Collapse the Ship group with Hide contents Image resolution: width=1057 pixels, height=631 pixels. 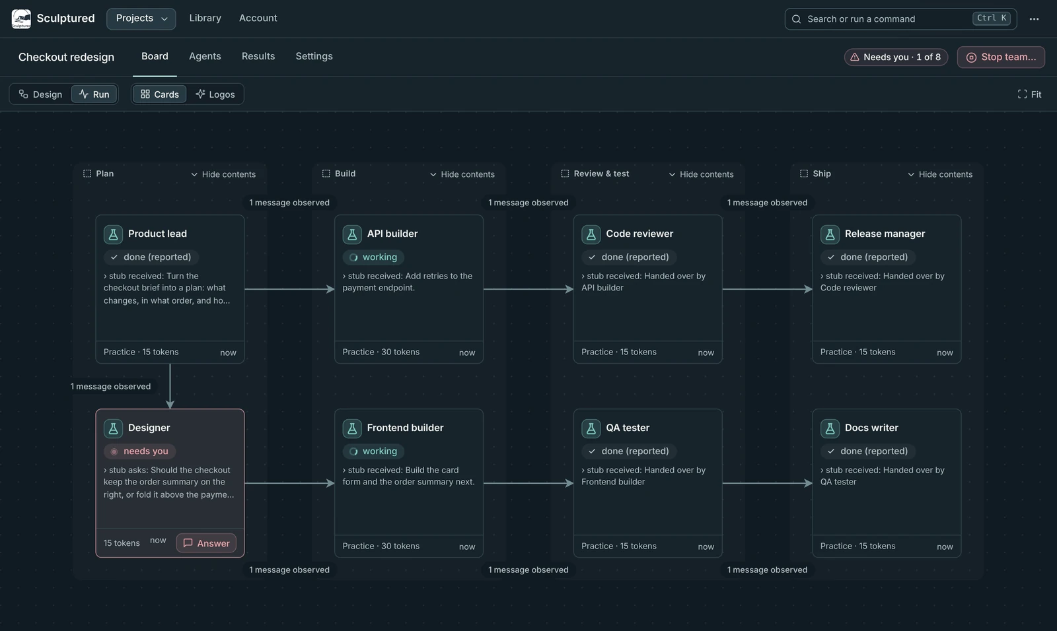(x=940, y=174)
